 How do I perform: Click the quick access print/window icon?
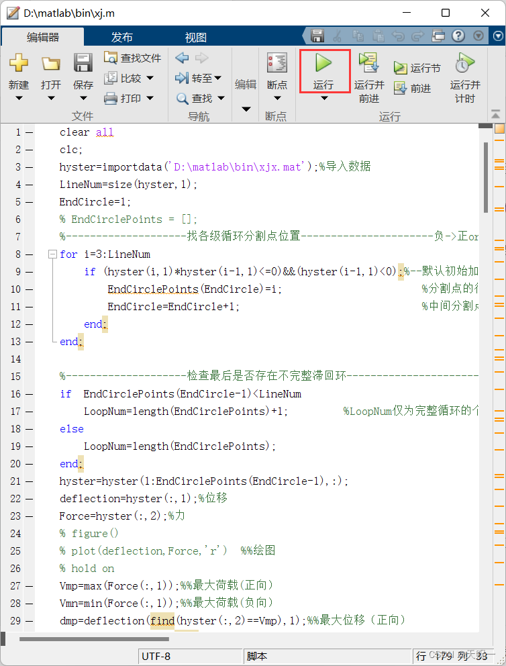[x=438, y=36]
